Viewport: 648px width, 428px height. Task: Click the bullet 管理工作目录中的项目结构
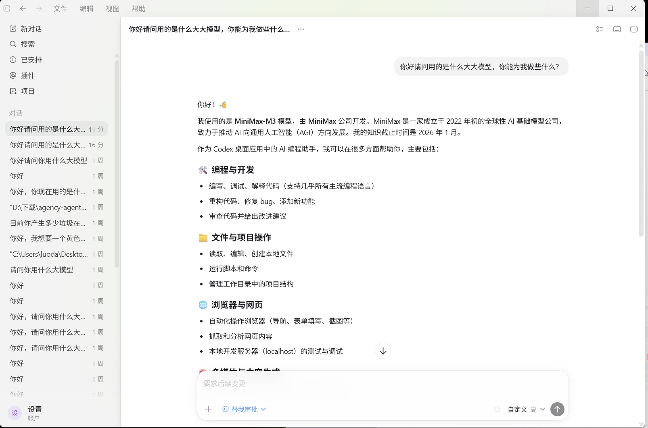click(251, 284)
